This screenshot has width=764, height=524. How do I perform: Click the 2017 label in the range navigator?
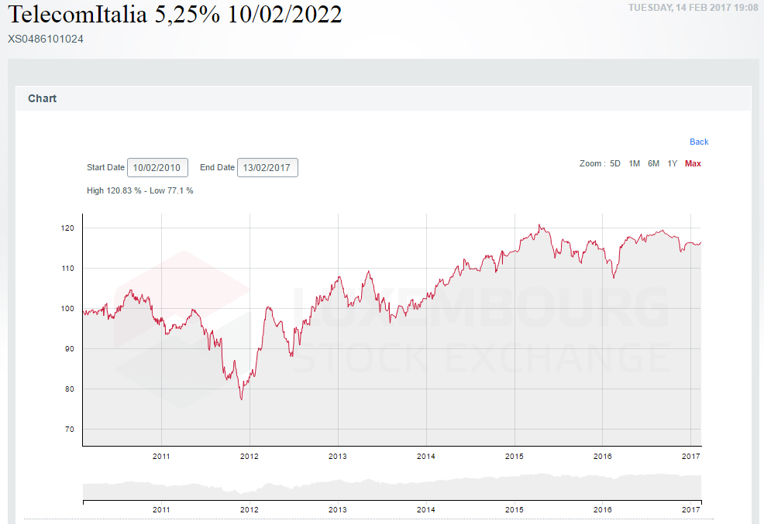pyautogui.click(x=691, y=510)
